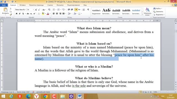Open the Change Case (Аа) dropdown
Viewport: 177px width, 99px height.
(44, 10)
